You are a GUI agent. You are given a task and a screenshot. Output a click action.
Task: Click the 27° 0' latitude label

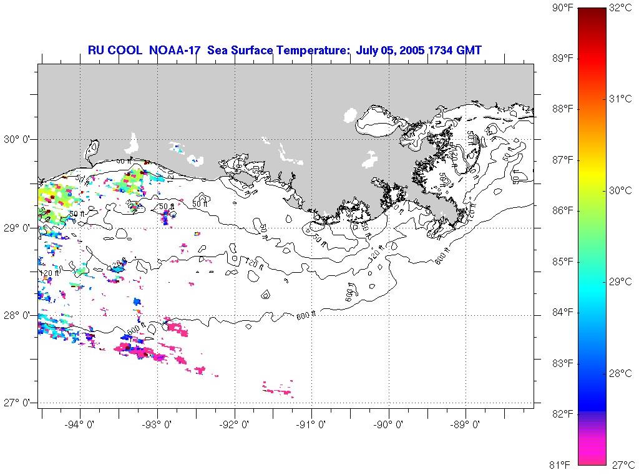pyautogui.click(x=17, y=403)
